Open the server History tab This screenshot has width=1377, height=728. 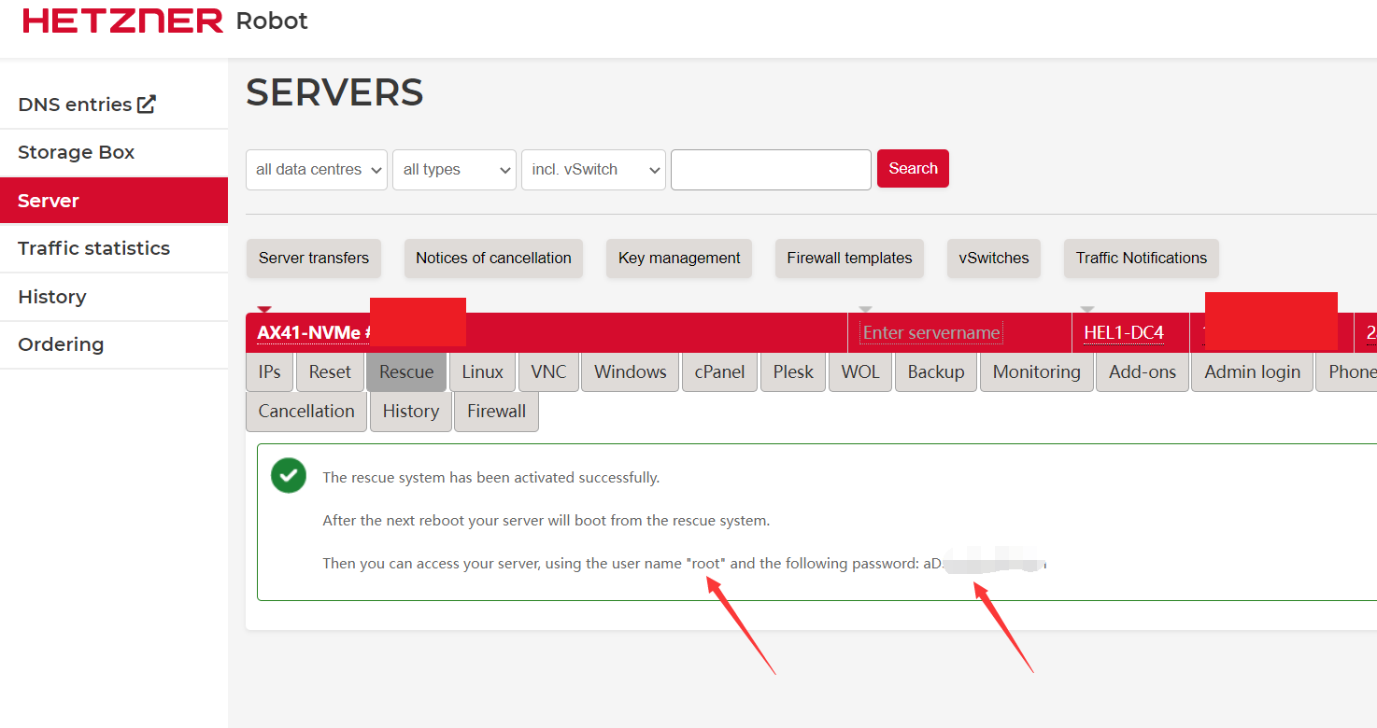(x=411, y=412)
